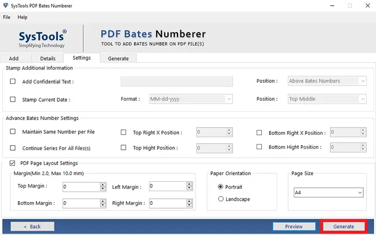Click the Top Margin value field
The width and height of the screenshot is (376, 235).
(81, 186)
